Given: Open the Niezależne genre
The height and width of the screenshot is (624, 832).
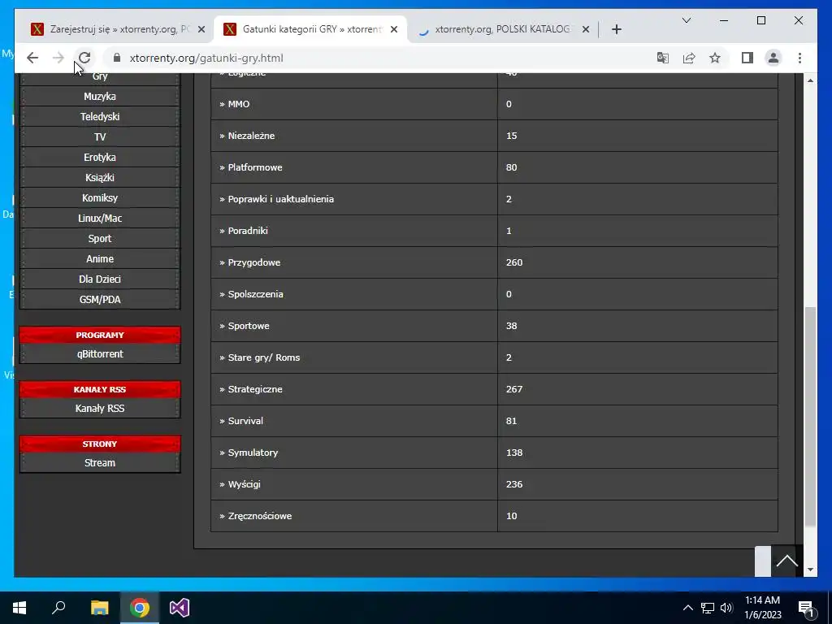Looking at the screenshot, I should pyautogui.click(x=251, y=136).
